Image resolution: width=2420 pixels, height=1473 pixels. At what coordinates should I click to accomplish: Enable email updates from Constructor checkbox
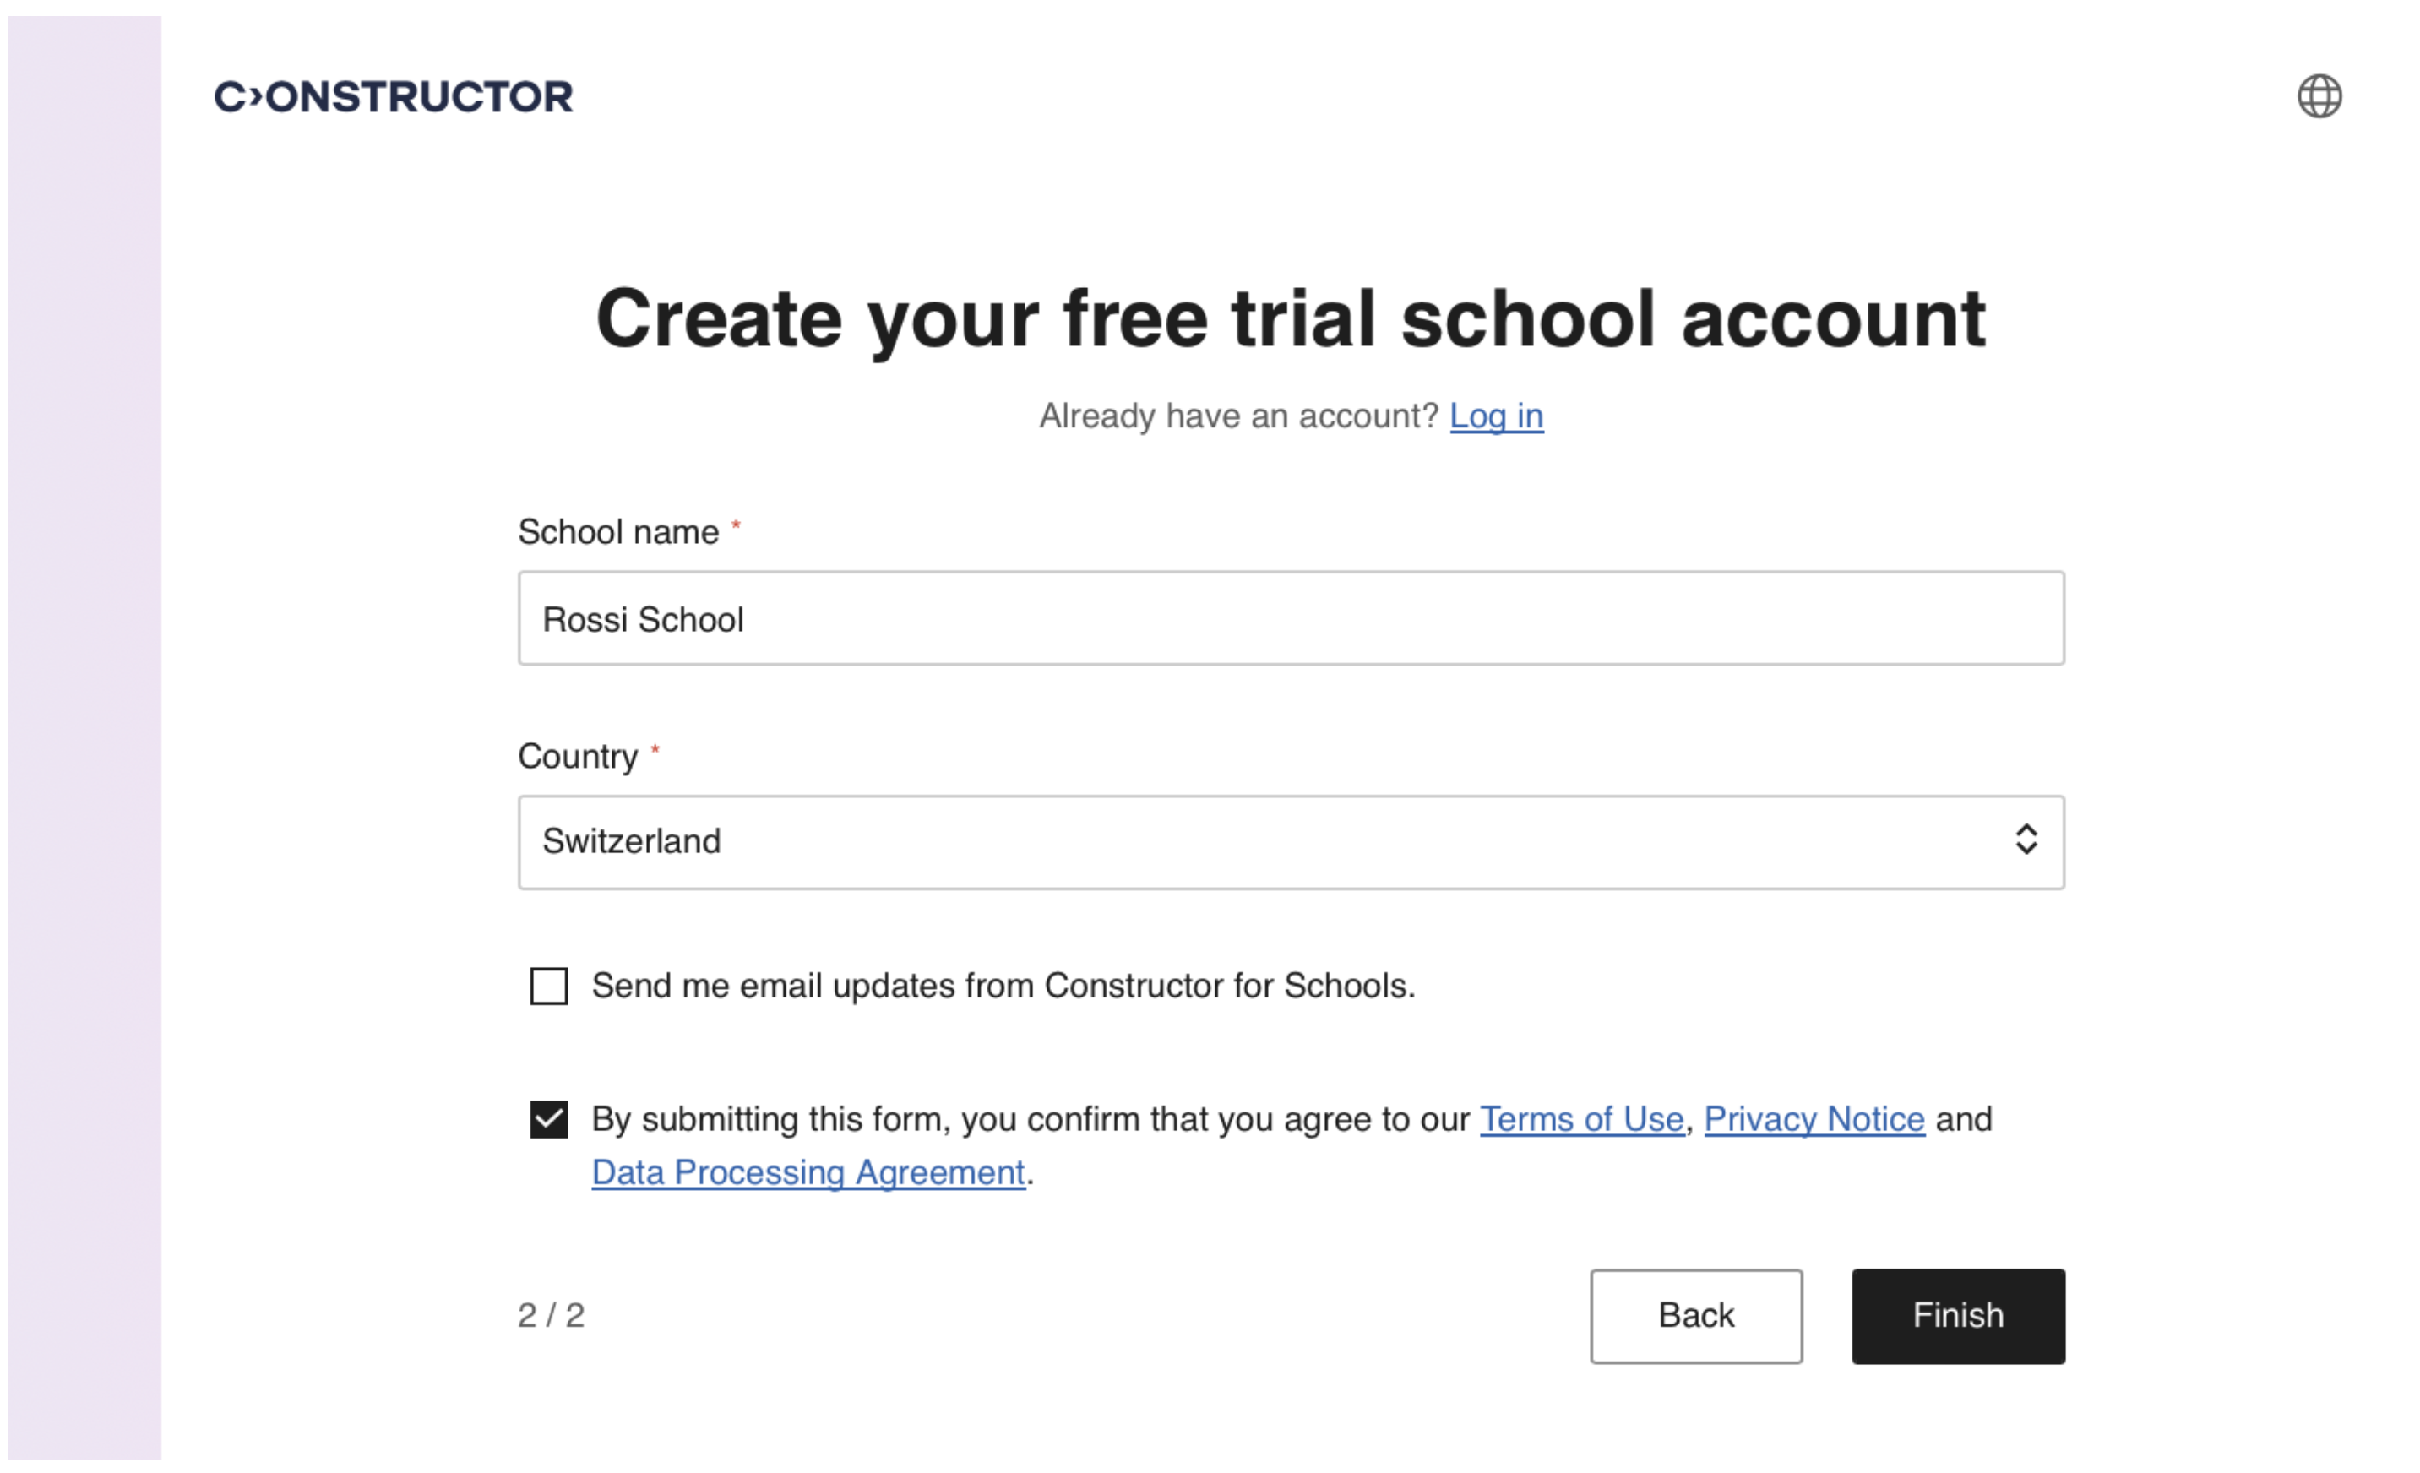coord(548,986)
